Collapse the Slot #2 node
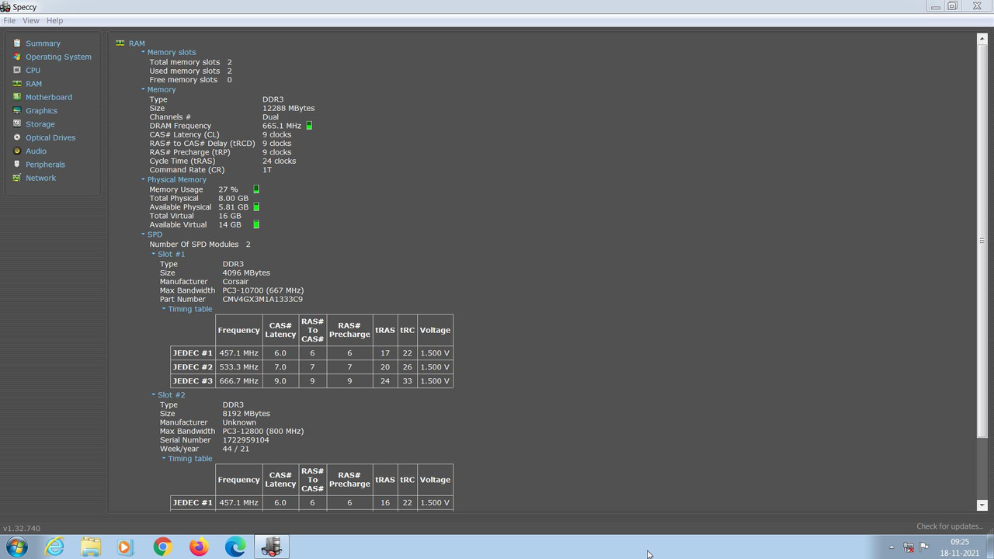 click(x=153, y=394)
